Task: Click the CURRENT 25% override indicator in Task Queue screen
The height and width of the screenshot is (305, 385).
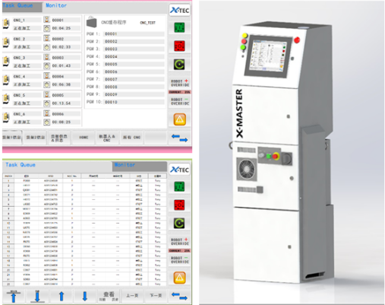Action: 179,250
